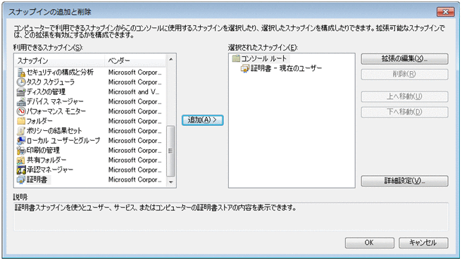Click the スナップイン column header
The height and width of the screenshot is (261, 462).
tap(60, 61)
